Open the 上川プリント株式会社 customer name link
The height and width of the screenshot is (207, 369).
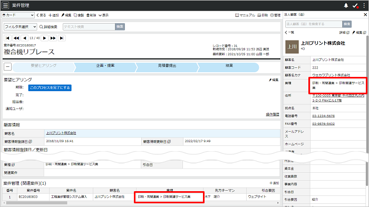pos(61,133)
